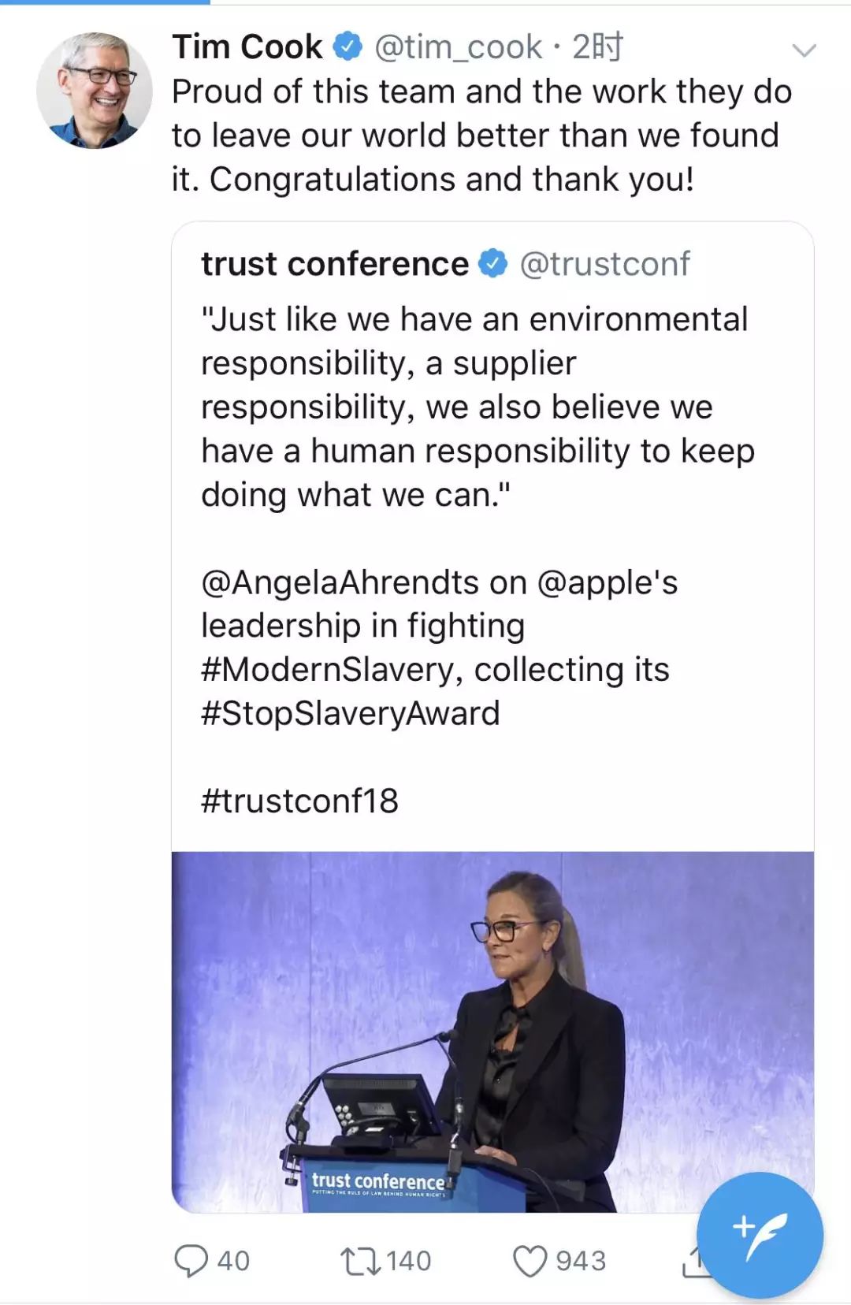Image resolution: width=851 pixels, height=1305 pixels.
Task: Click Tim Cook's verified badge
Action: [347, 47]
